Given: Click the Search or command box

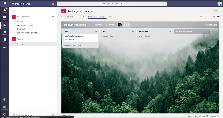Looking at the screenshot, I should (112, 4).
